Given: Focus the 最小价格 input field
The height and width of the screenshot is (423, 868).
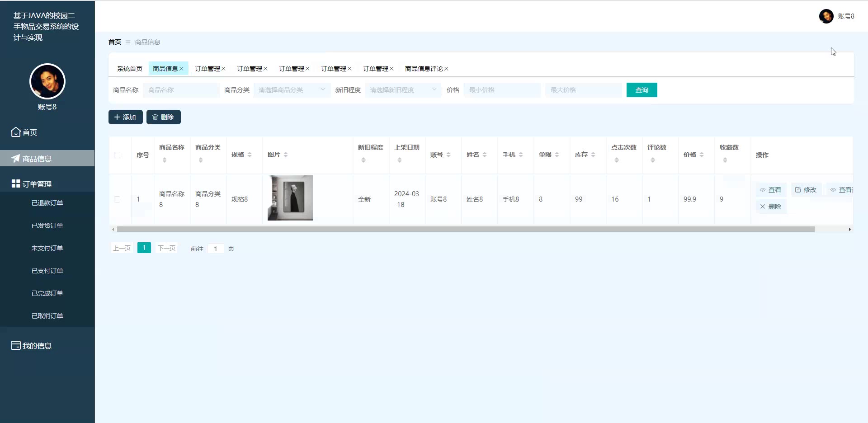Looking at the screenshot, I should 502,90.
